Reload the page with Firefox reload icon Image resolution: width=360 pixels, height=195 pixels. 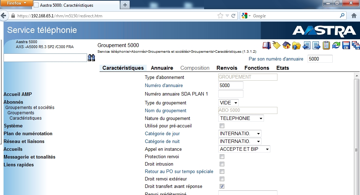233,16
